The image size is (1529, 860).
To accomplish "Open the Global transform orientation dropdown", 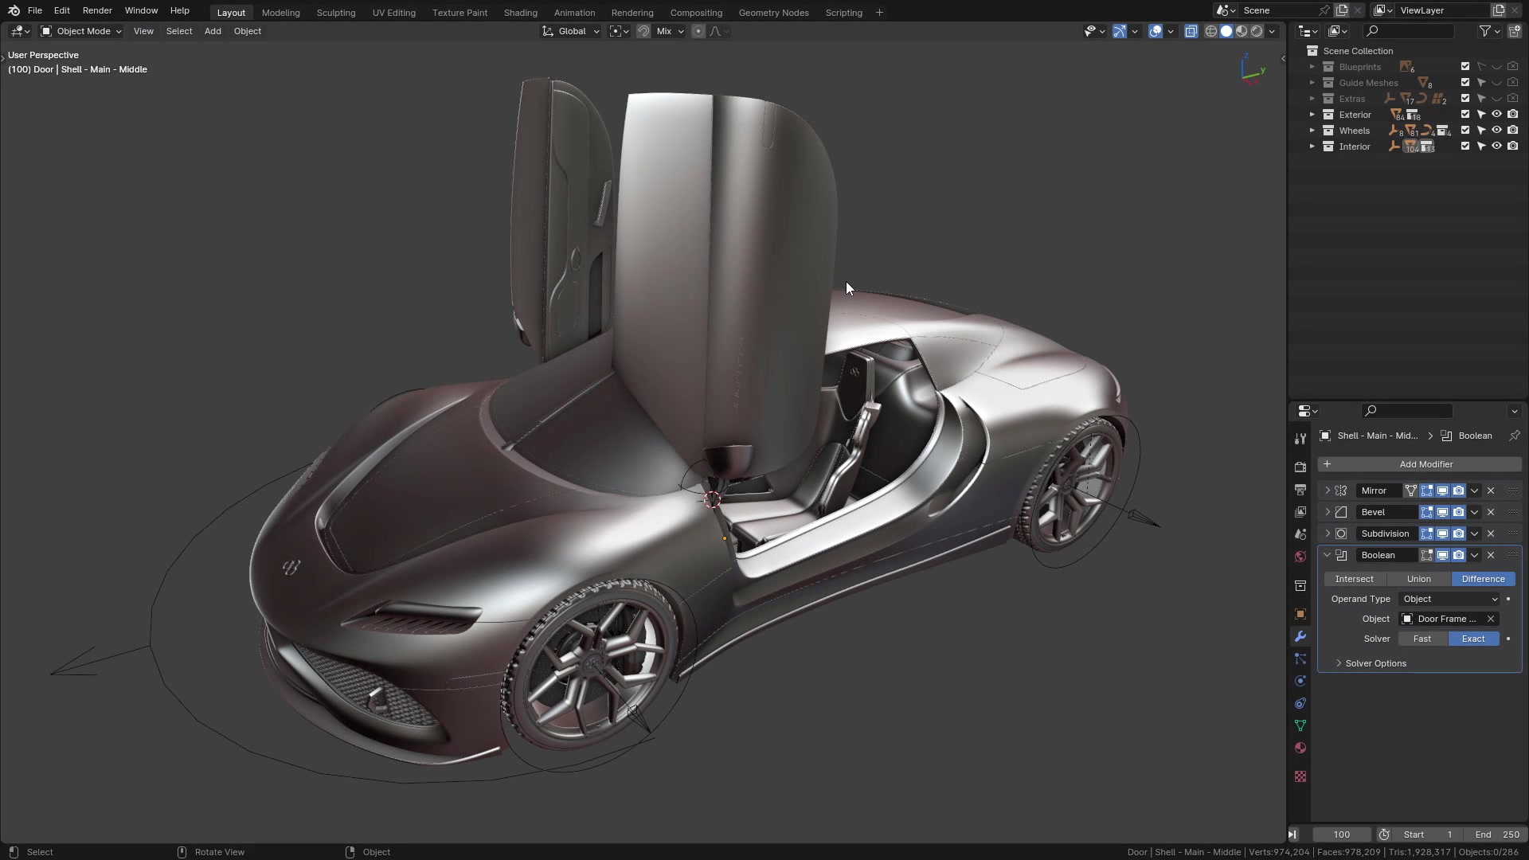I will click(x=571, y=31).
